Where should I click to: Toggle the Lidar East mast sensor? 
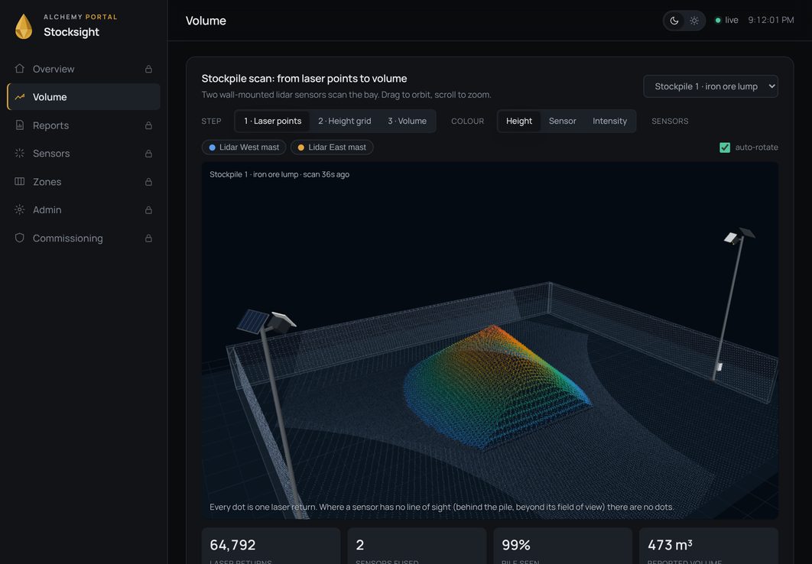(x=332, y=147)
